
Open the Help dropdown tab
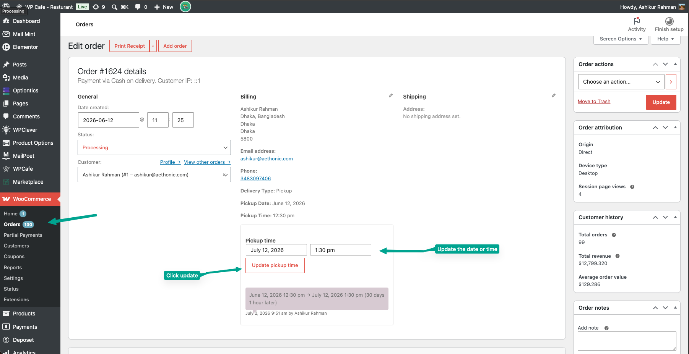(x=666, y=39)
